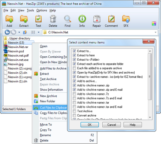Uncheck the 'Extract to here' checkbox
This screenshot has width=161, height=144.
(74, 55)
